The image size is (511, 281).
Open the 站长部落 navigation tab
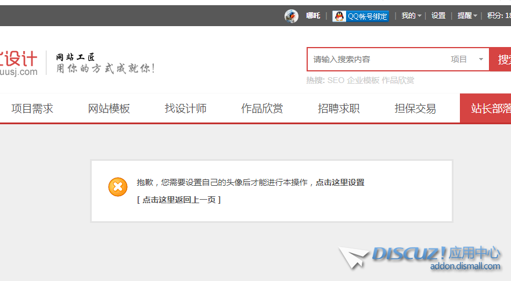pyautogui.click(x=485, y=108)
